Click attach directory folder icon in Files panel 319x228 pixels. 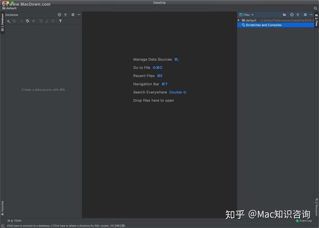click(284, 15)
